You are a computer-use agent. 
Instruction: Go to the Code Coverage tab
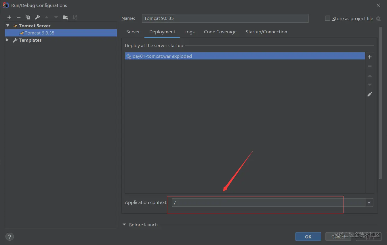[220, 32]
